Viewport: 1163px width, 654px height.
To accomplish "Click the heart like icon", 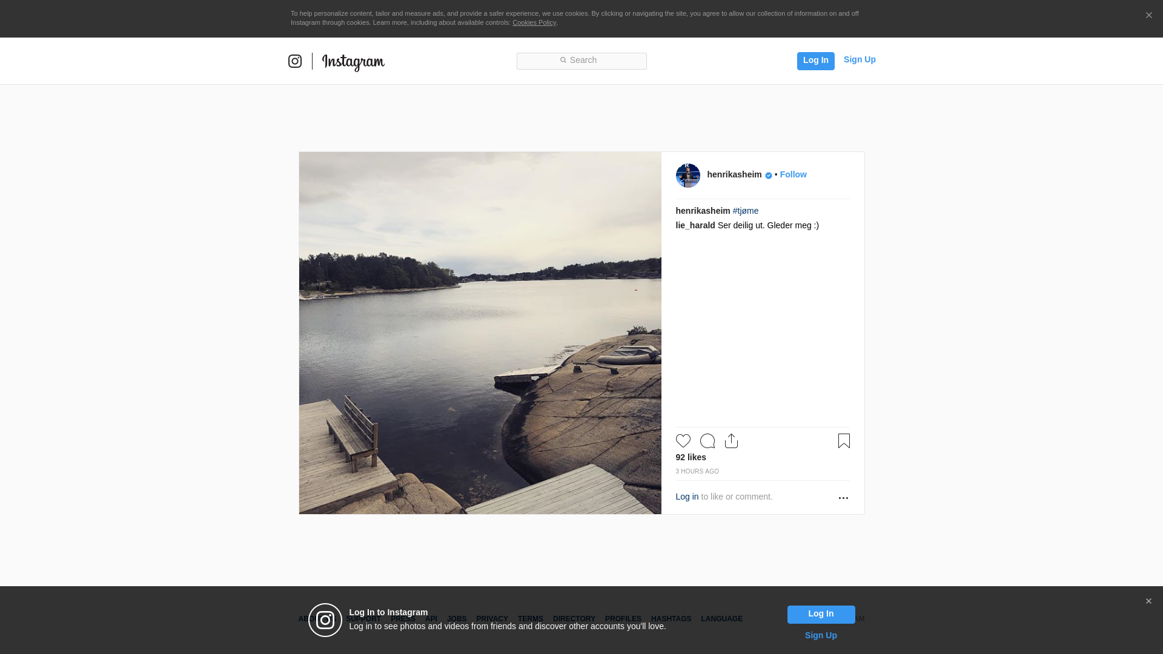I will click(683, 441).
